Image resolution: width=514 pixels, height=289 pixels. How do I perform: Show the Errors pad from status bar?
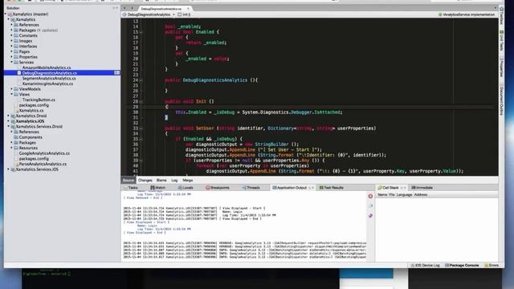[492, 266]
